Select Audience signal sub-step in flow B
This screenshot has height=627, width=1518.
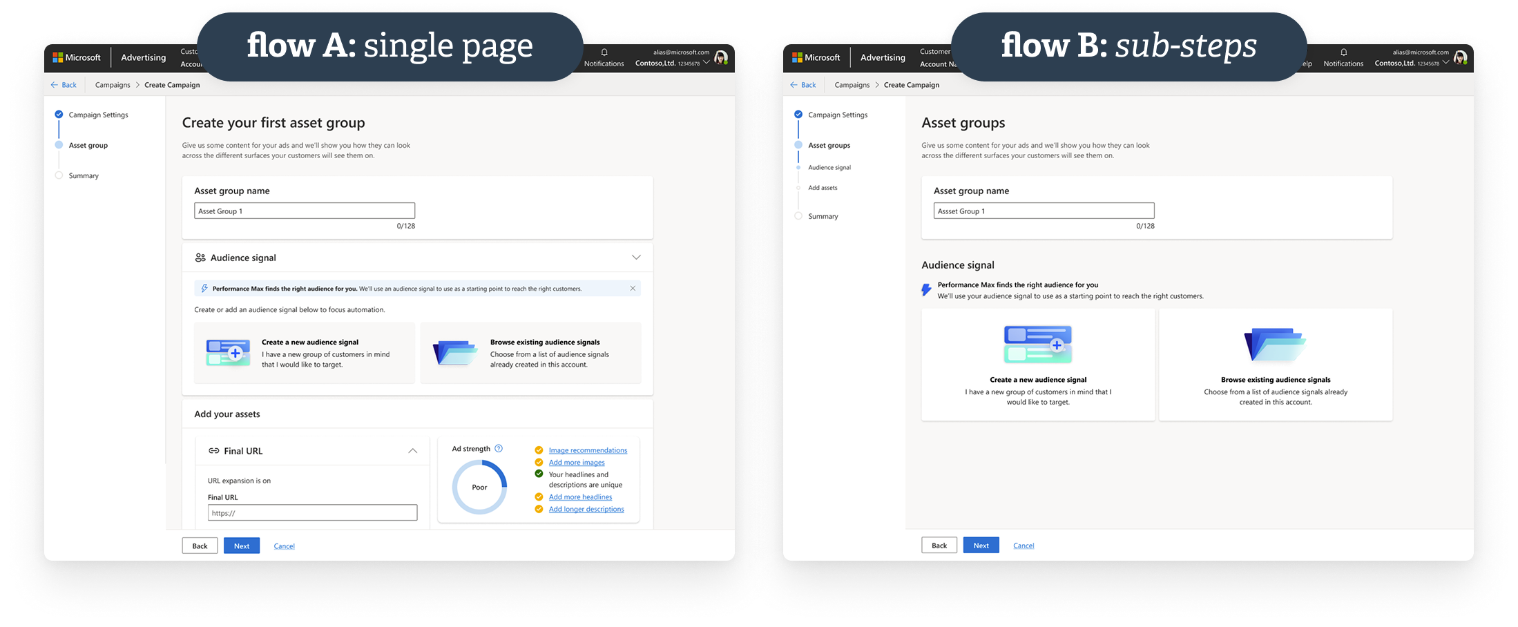click(829, 167)
